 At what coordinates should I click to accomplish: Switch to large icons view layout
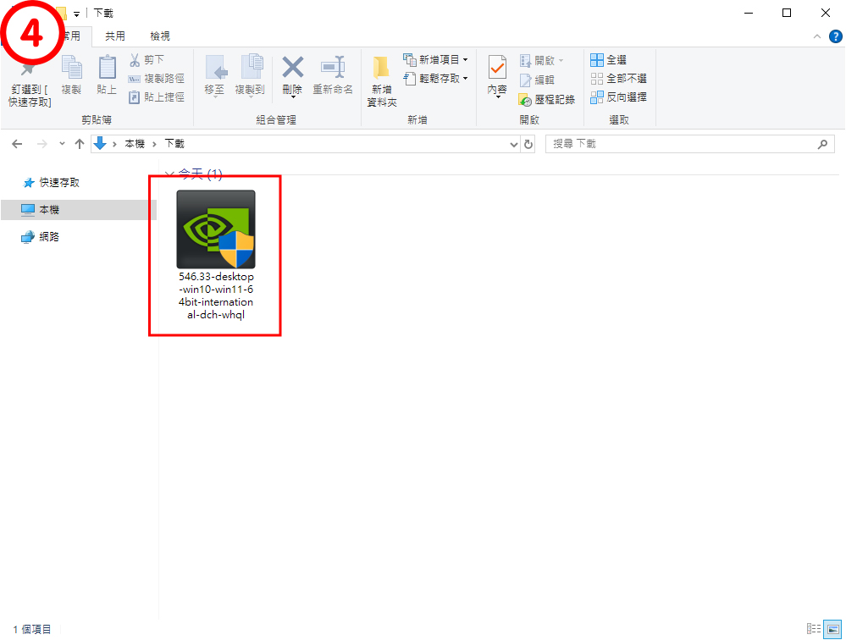pyautogui.click(x=832, y=629)
